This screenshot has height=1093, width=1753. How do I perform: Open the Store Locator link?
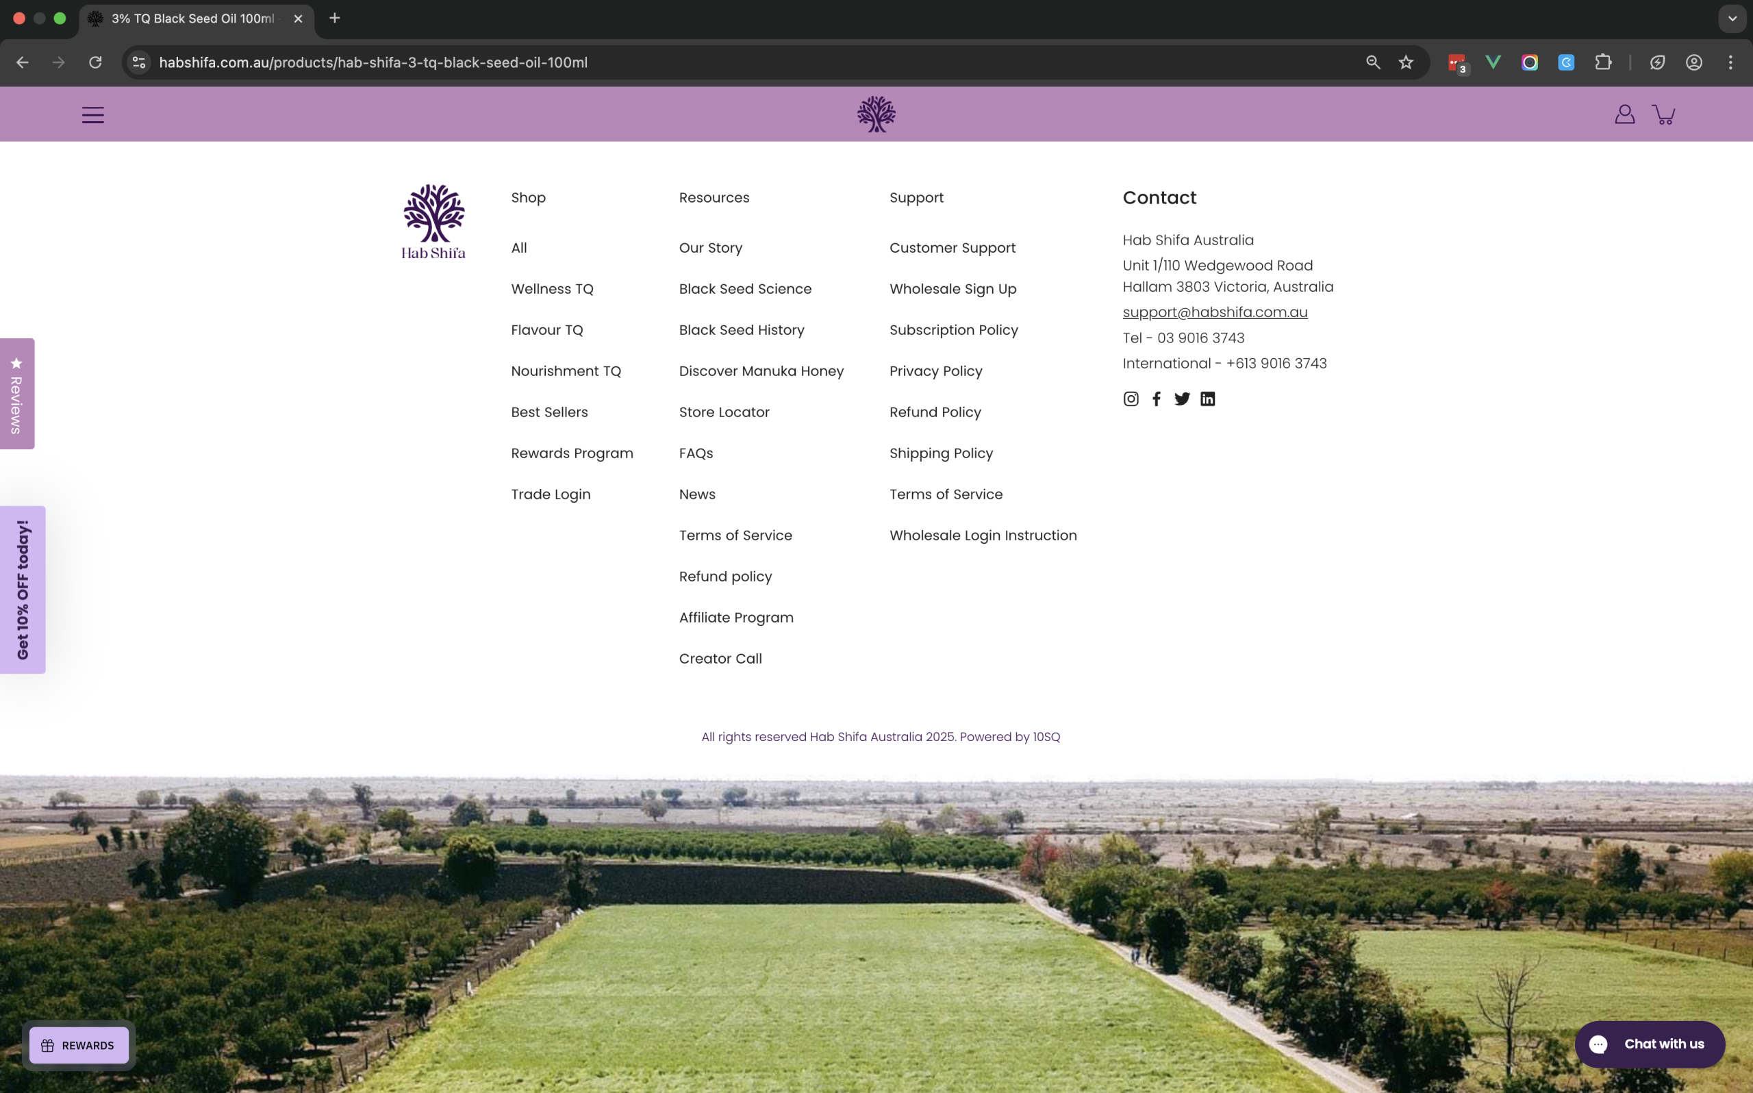(724, 412)
